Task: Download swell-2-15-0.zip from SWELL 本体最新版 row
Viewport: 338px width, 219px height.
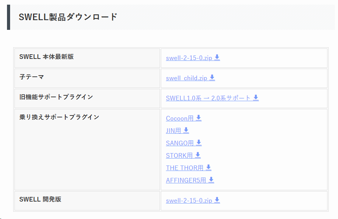Action: pos(189,58)
